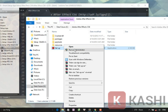Viewport: 168px width, 112px height.
Task: Select After Effect CS6 tab in Sublime Text
Action: [34, 11]
